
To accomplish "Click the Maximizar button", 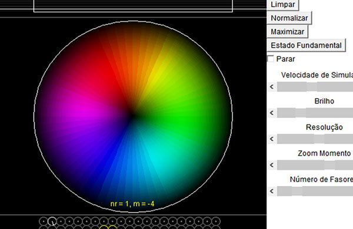I will 287,32.
